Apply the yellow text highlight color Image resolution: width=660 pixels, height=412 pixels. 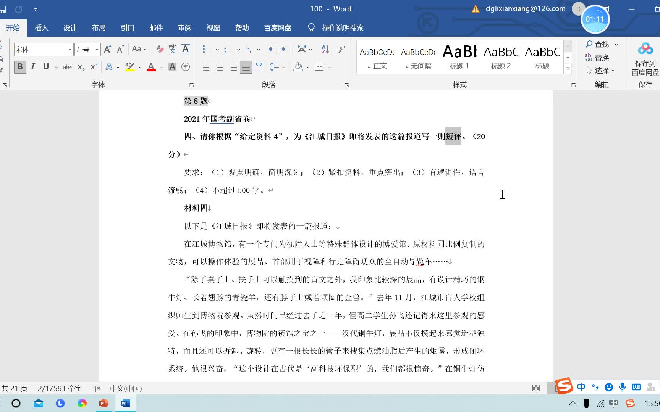[130, 67]
